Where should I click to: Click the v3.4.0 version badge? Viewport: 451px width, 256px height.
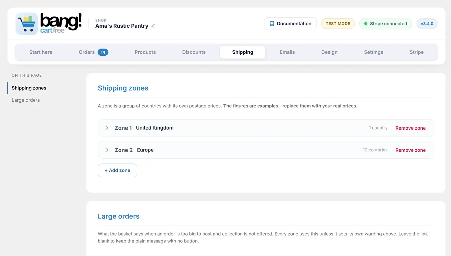pyautogui.click(x=427, y=24)
